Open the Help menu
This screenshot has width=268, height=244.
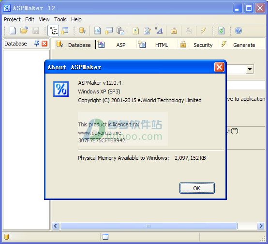[76, 19]
